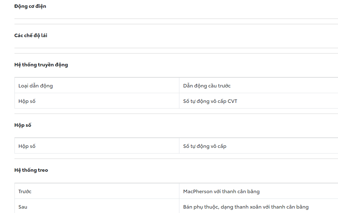
Task: Click divider line above Hệ thống treo heading
Action: (176, 159)
